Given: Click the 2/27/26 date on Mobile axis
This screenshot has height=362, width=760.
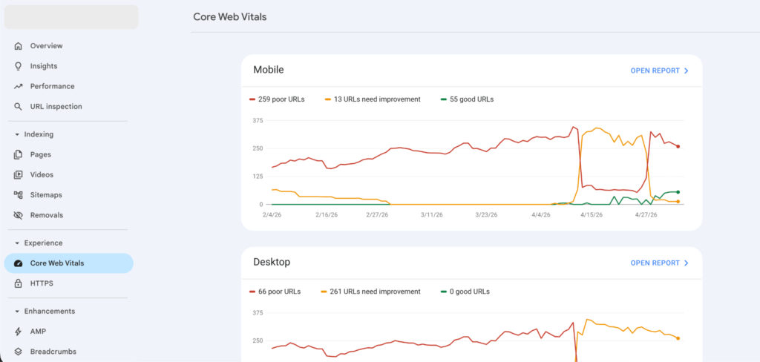Looking at the screenshot, I should click(379, 214).
